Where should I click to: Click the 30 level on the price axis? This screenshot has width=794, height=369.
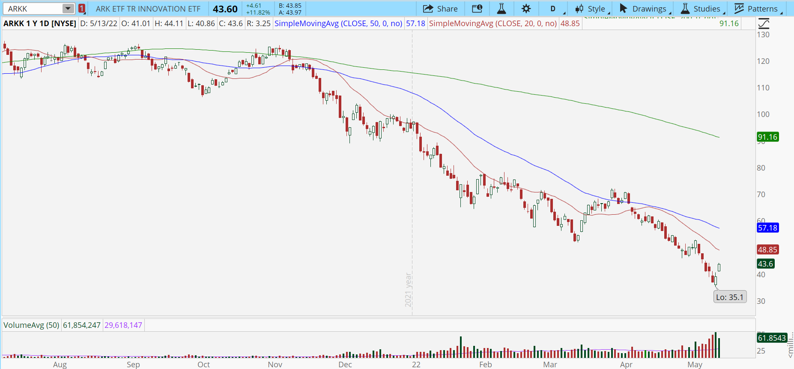point(761,301)
